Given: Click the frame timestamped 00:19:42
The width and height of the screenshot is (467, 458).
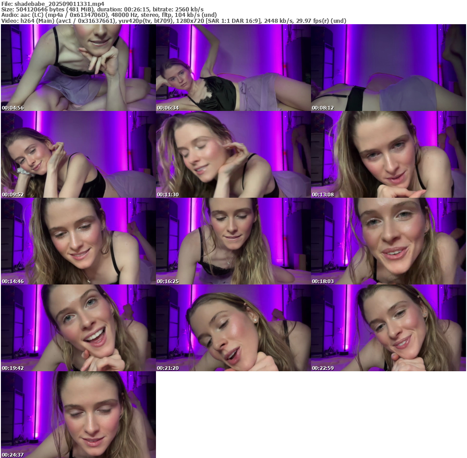Looking at the screenshot, I should coord(78,328).
